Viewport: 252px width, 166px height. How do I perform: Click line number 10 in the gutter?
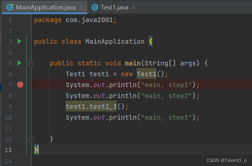8,118
